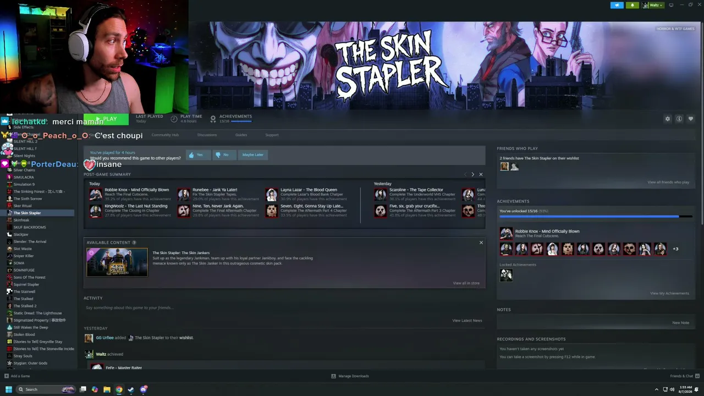Expand the system tray hidden icons chevron

(x=656, y=389)
